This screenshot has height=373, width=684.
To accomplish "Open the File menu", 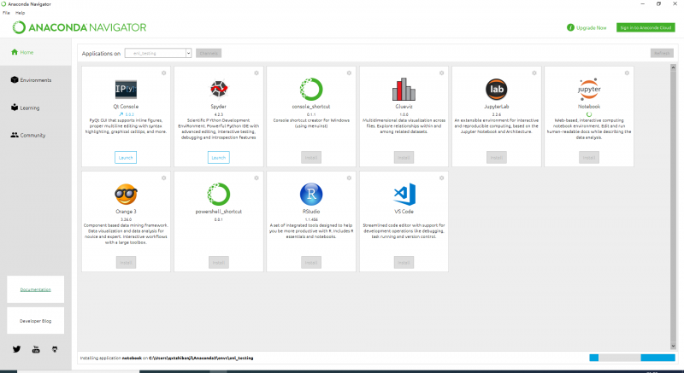I will point(6,13).
